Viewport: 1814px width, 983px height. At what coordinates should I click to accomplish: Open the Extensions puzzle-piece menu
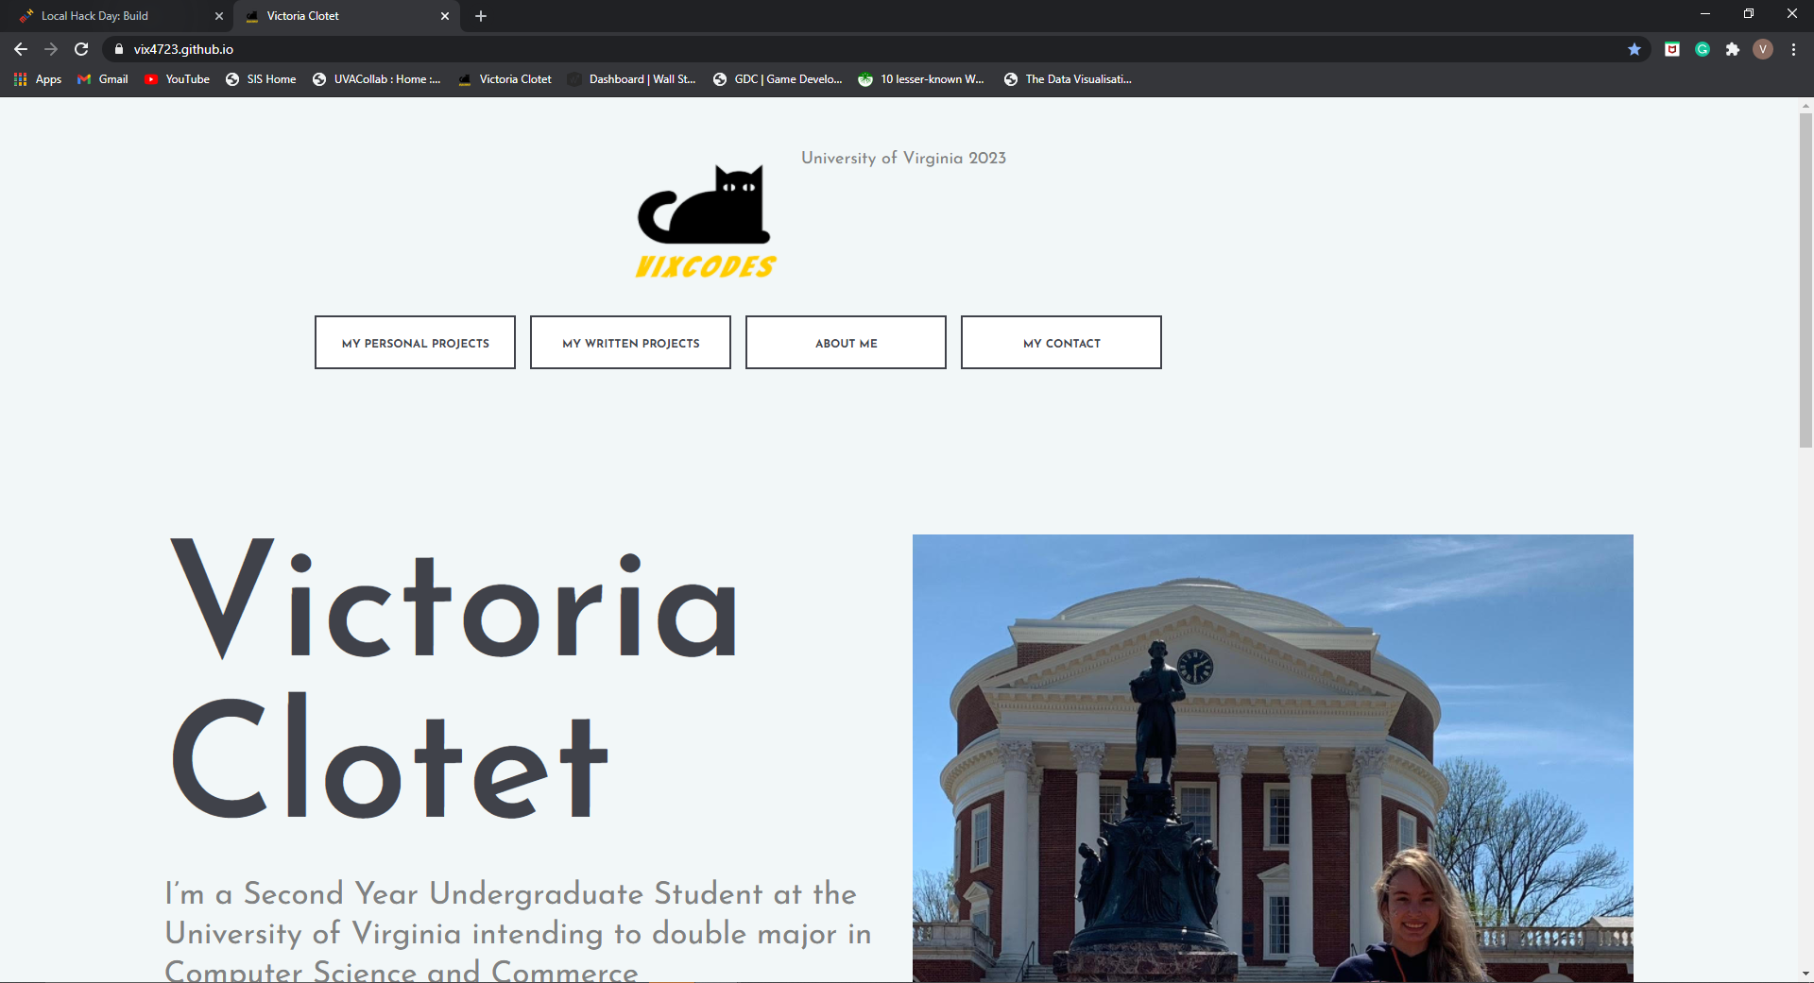(x=1733, y=49)
